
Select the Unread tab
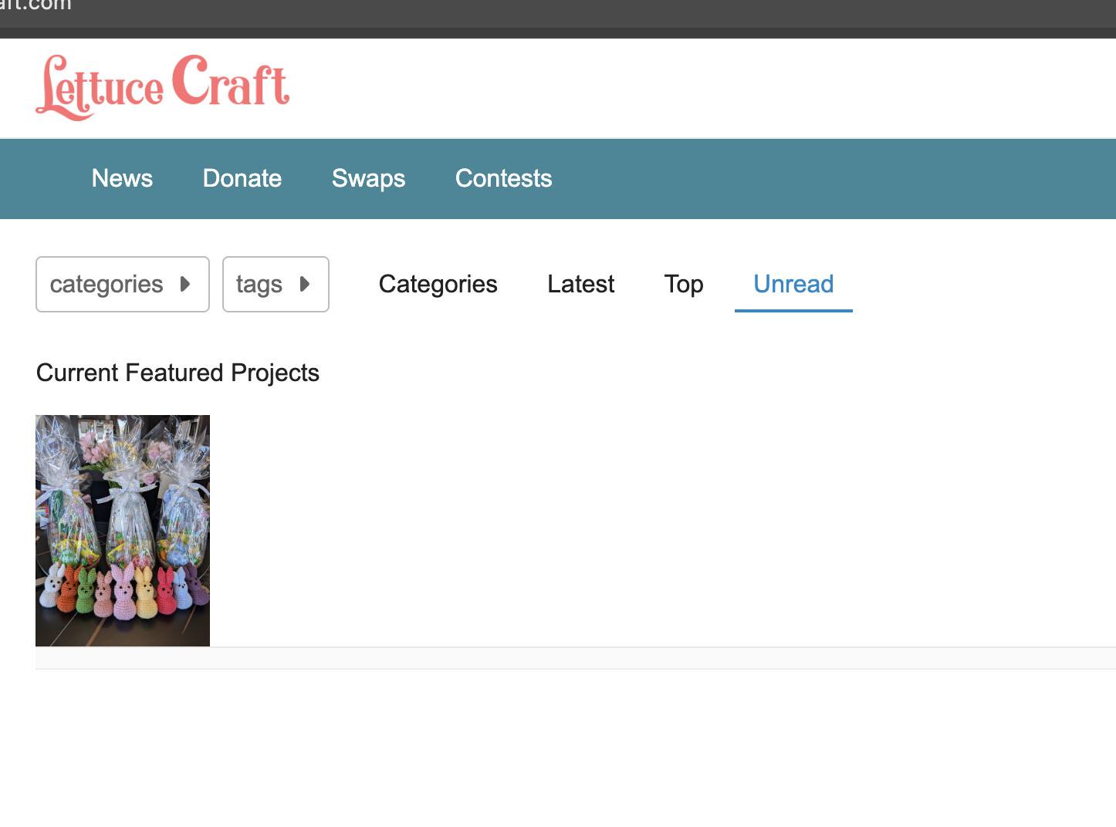[793, 284]
